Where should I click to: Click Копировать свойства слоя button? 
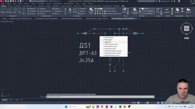(x=112, y=13)
